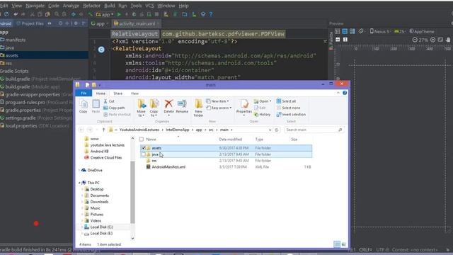Click the Explorer Help icon

click(x=345, y=93)
